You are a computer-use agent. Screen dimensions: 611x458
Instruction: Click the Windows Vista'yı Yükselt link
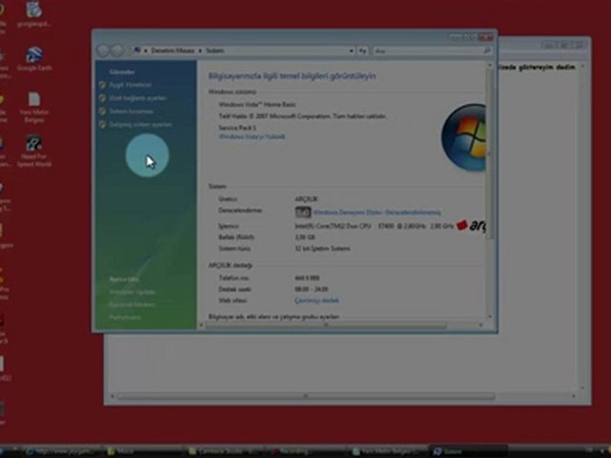click(252, 137)
